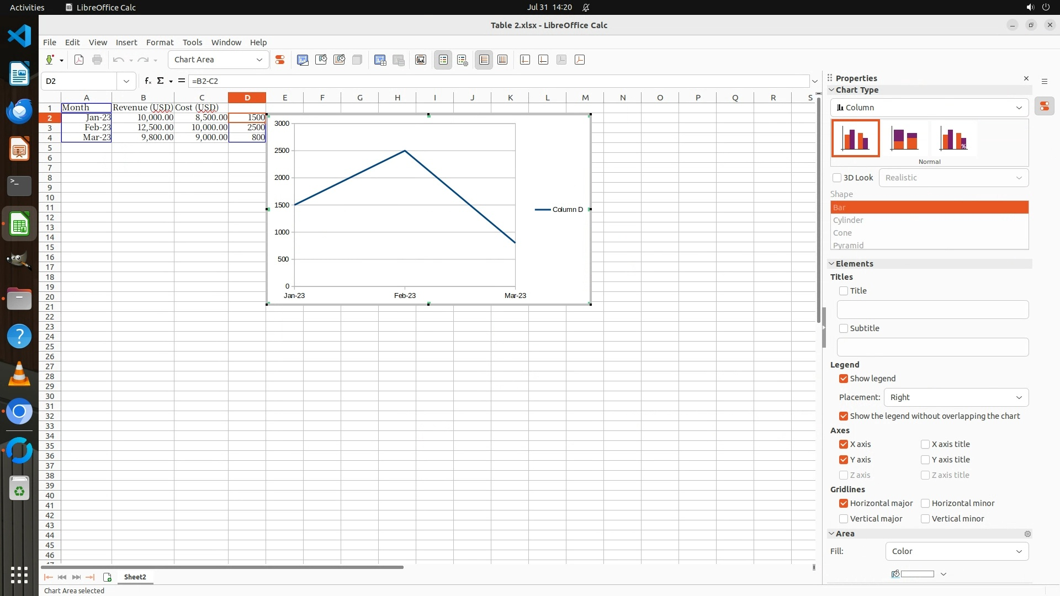The image size is (1060, 596).
Task: Toggle Horizontal Grids toolbar icon
Action: (484, 60)
